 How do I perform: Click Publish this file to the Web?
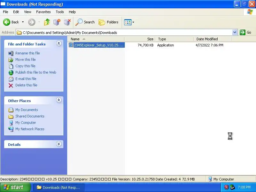tap(36, 72)
